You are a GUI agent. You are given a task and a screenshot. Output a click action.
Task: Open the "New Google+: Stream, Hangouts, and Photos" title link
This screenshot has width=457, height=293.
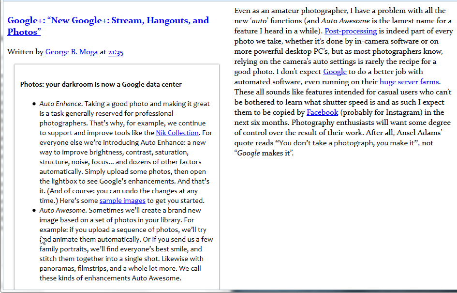[x=108, y=26]
